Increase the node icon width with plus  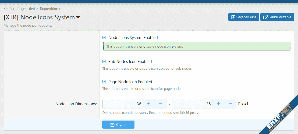[x=149, y=104]
